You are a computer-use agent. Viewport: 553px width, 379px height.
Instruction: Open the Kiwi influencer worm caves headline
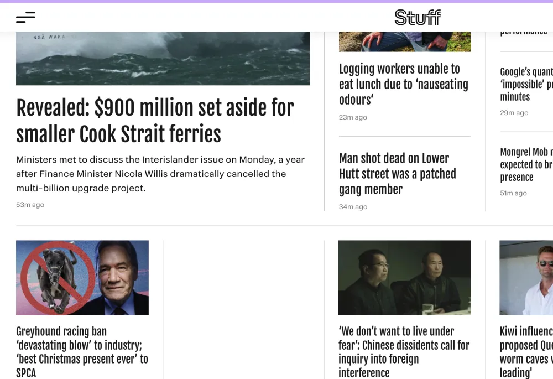(526, 352)
